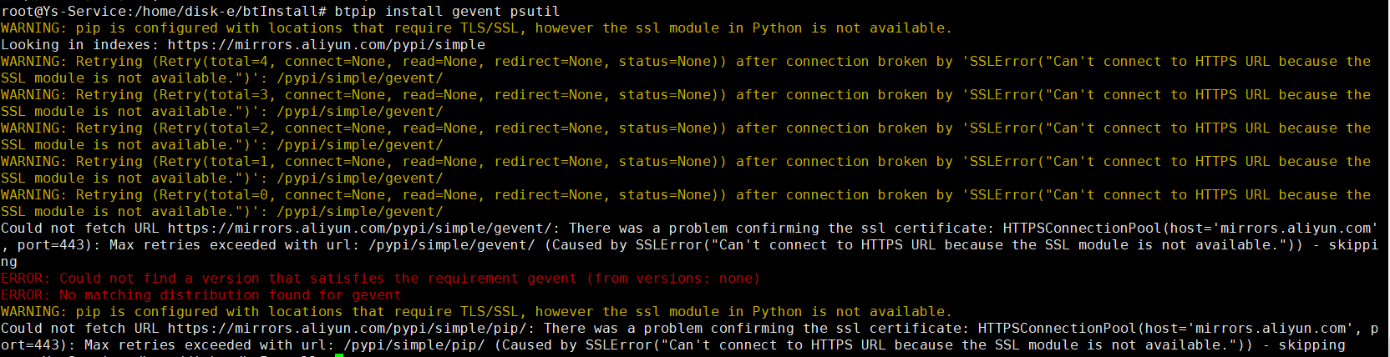
Task: Click the 'root@Ys-Service' prompt on the first line
Action: (x=63, y=11)
